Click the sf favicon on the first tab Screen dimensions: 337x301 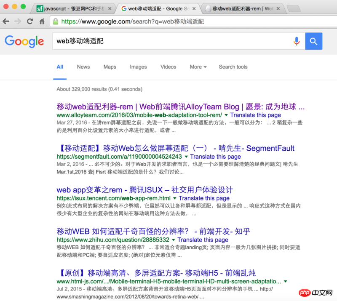pyautogui.click(x=40, y=8)
